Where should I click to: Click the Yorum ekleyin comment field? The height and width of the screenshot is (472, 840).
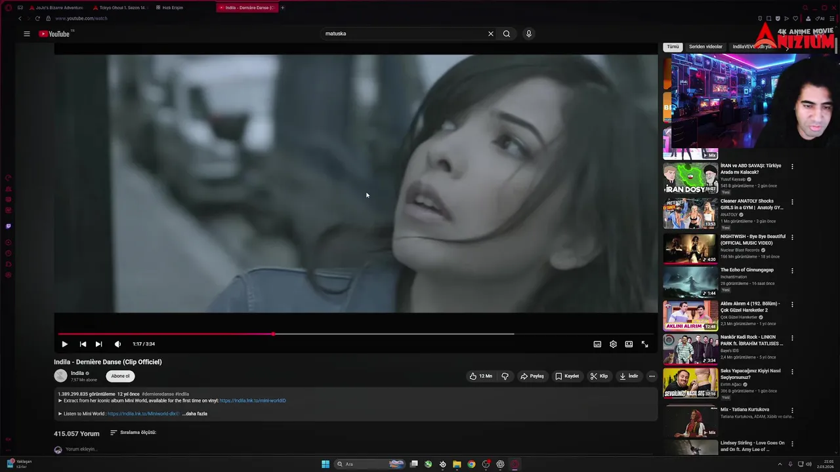click(81, 449)
